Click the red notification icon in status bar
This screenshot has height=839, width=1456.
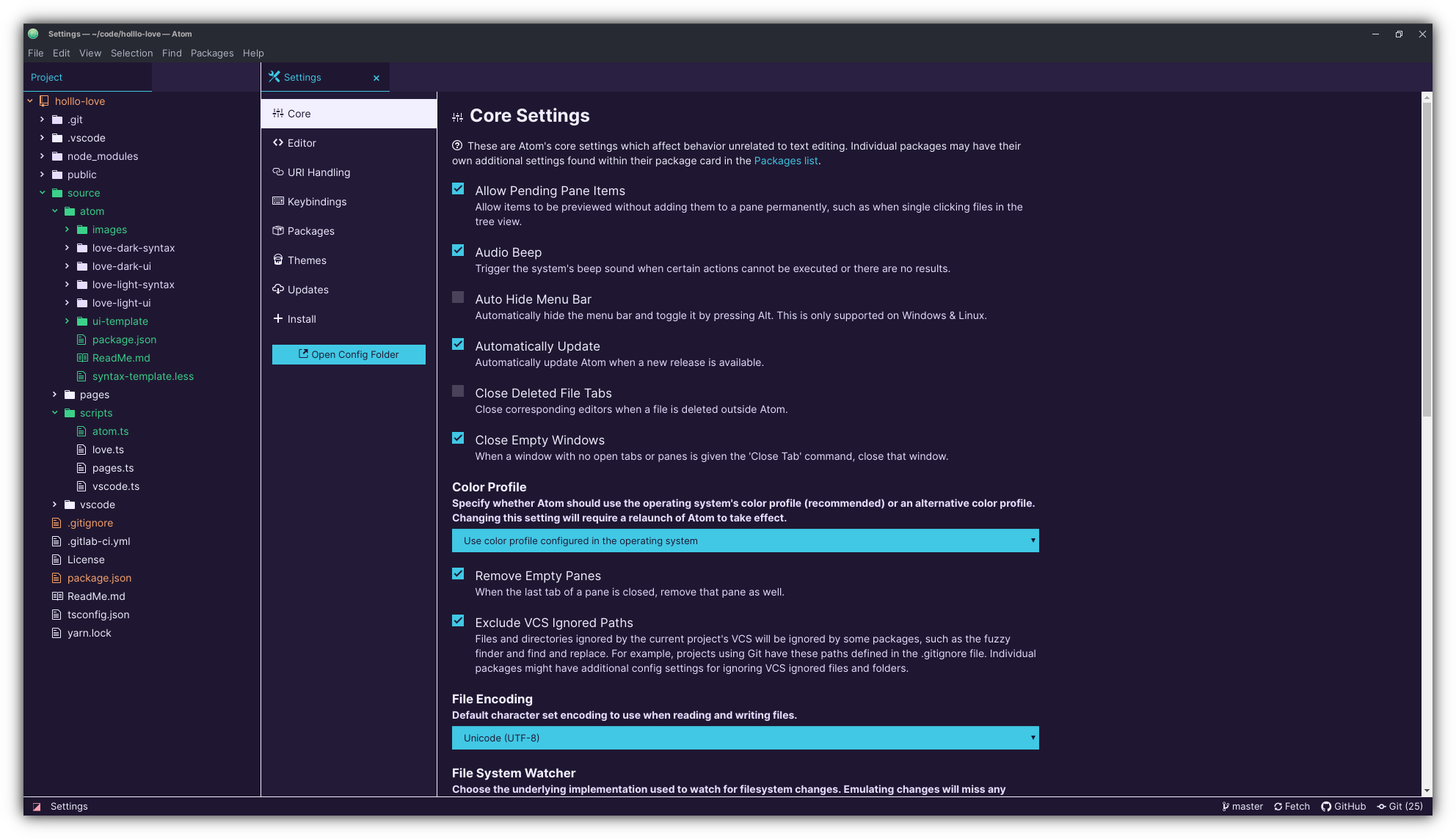click(x=37, y=807)
